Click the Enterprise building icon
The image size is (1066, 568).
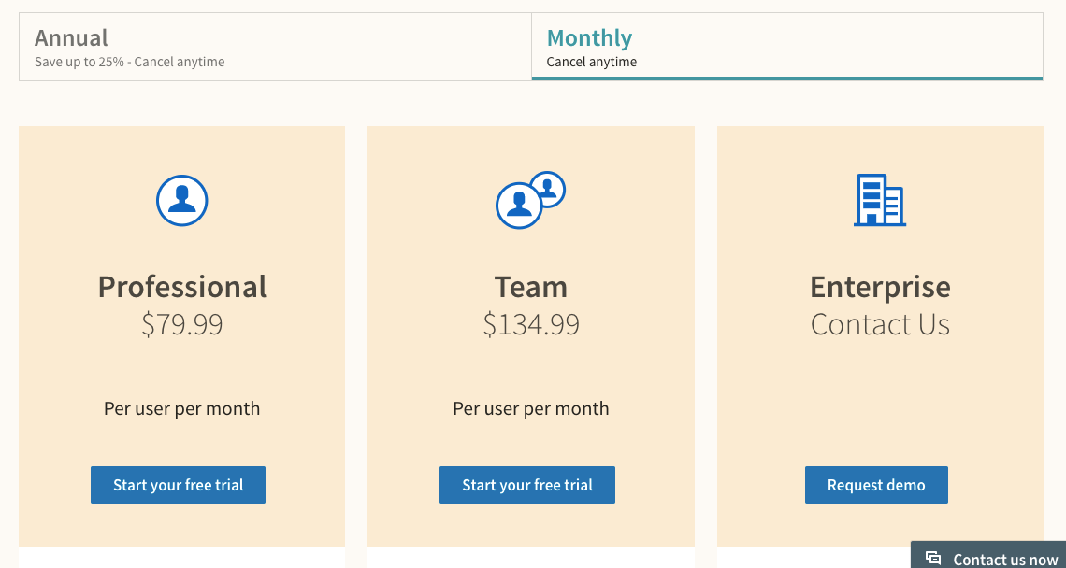[x=879, y=200]
